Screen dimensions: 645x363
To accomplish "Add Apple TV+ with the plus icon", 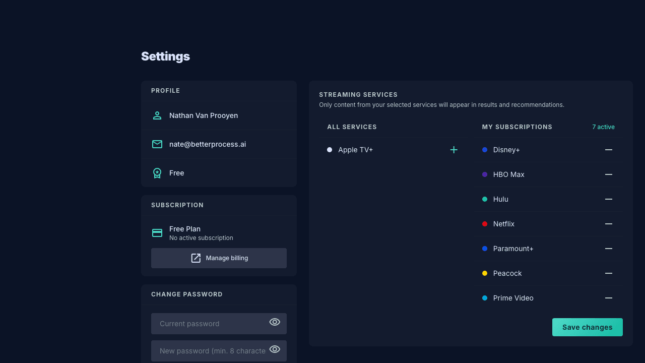I will click(x=454, y=150).
